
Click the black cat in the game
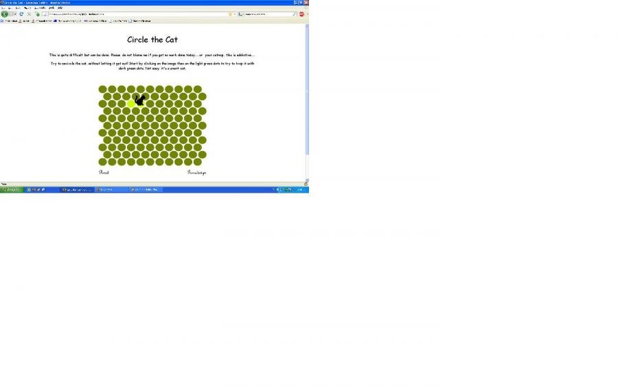139,101
